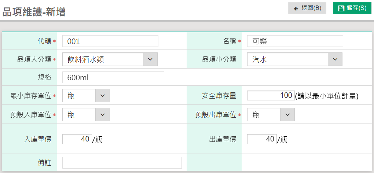This screenshot has width=374, height=173.
Task: Expand the 最小庫存單位 unit dropdown
Action: (103, 96)
